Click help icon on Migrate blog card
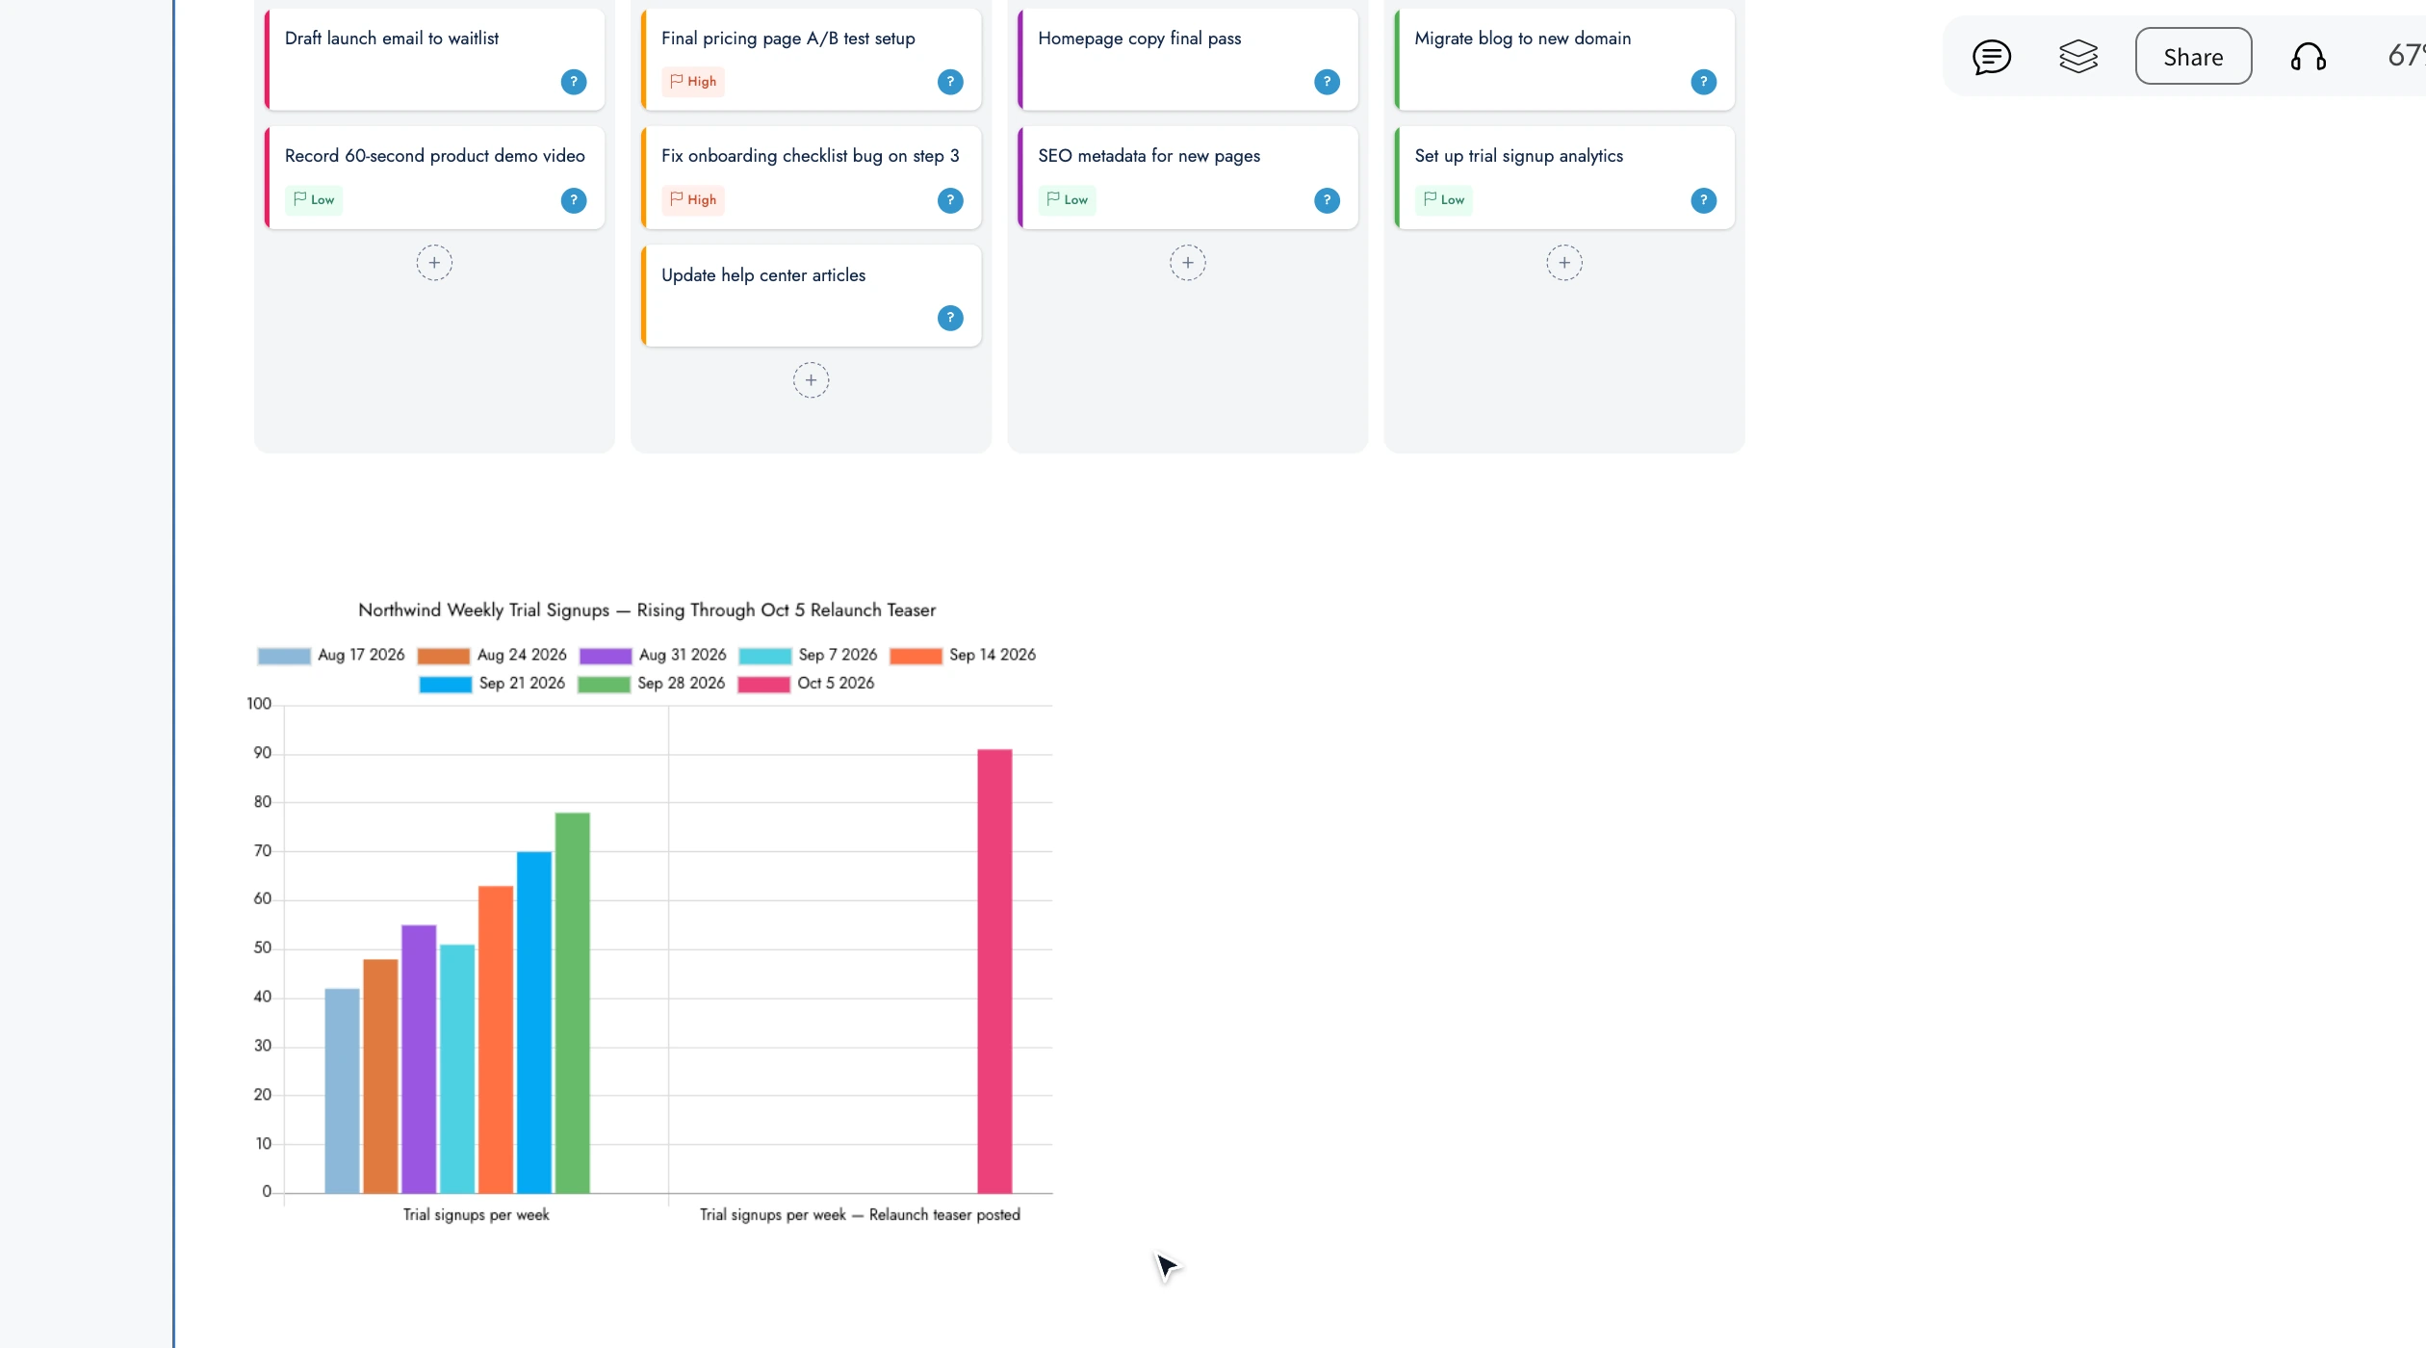2426x1348 pixels. pyautogui.click(x=1703, y=82)
